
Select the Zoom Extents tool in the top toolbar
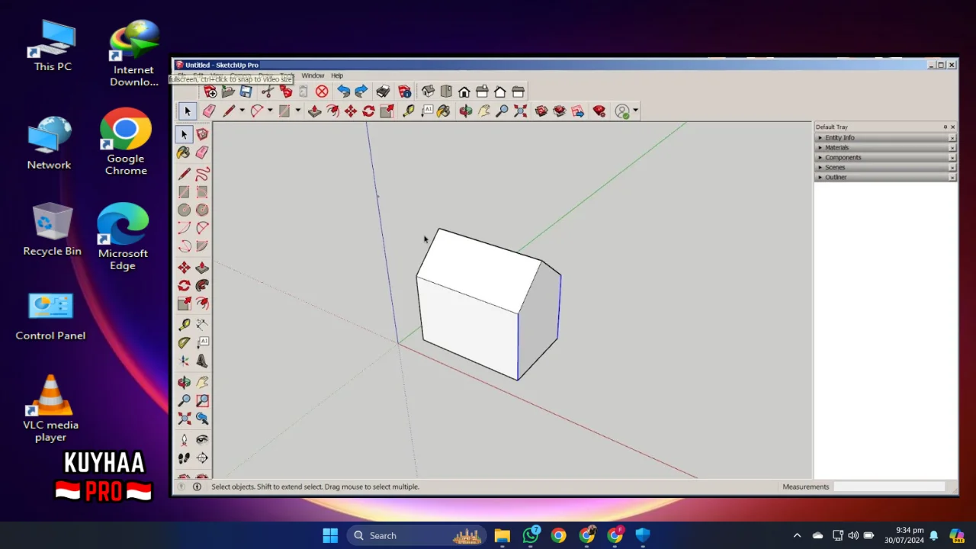[x=520, y=111]
